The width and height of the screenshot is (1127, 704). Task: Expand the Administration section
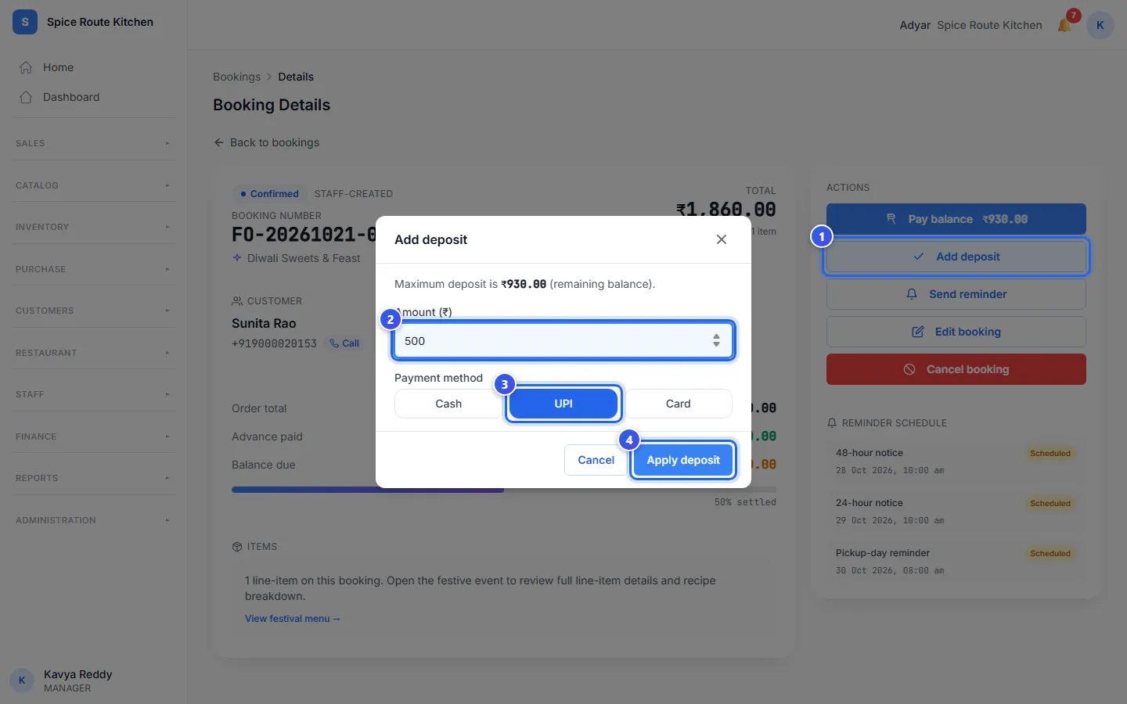coord(93,520)
